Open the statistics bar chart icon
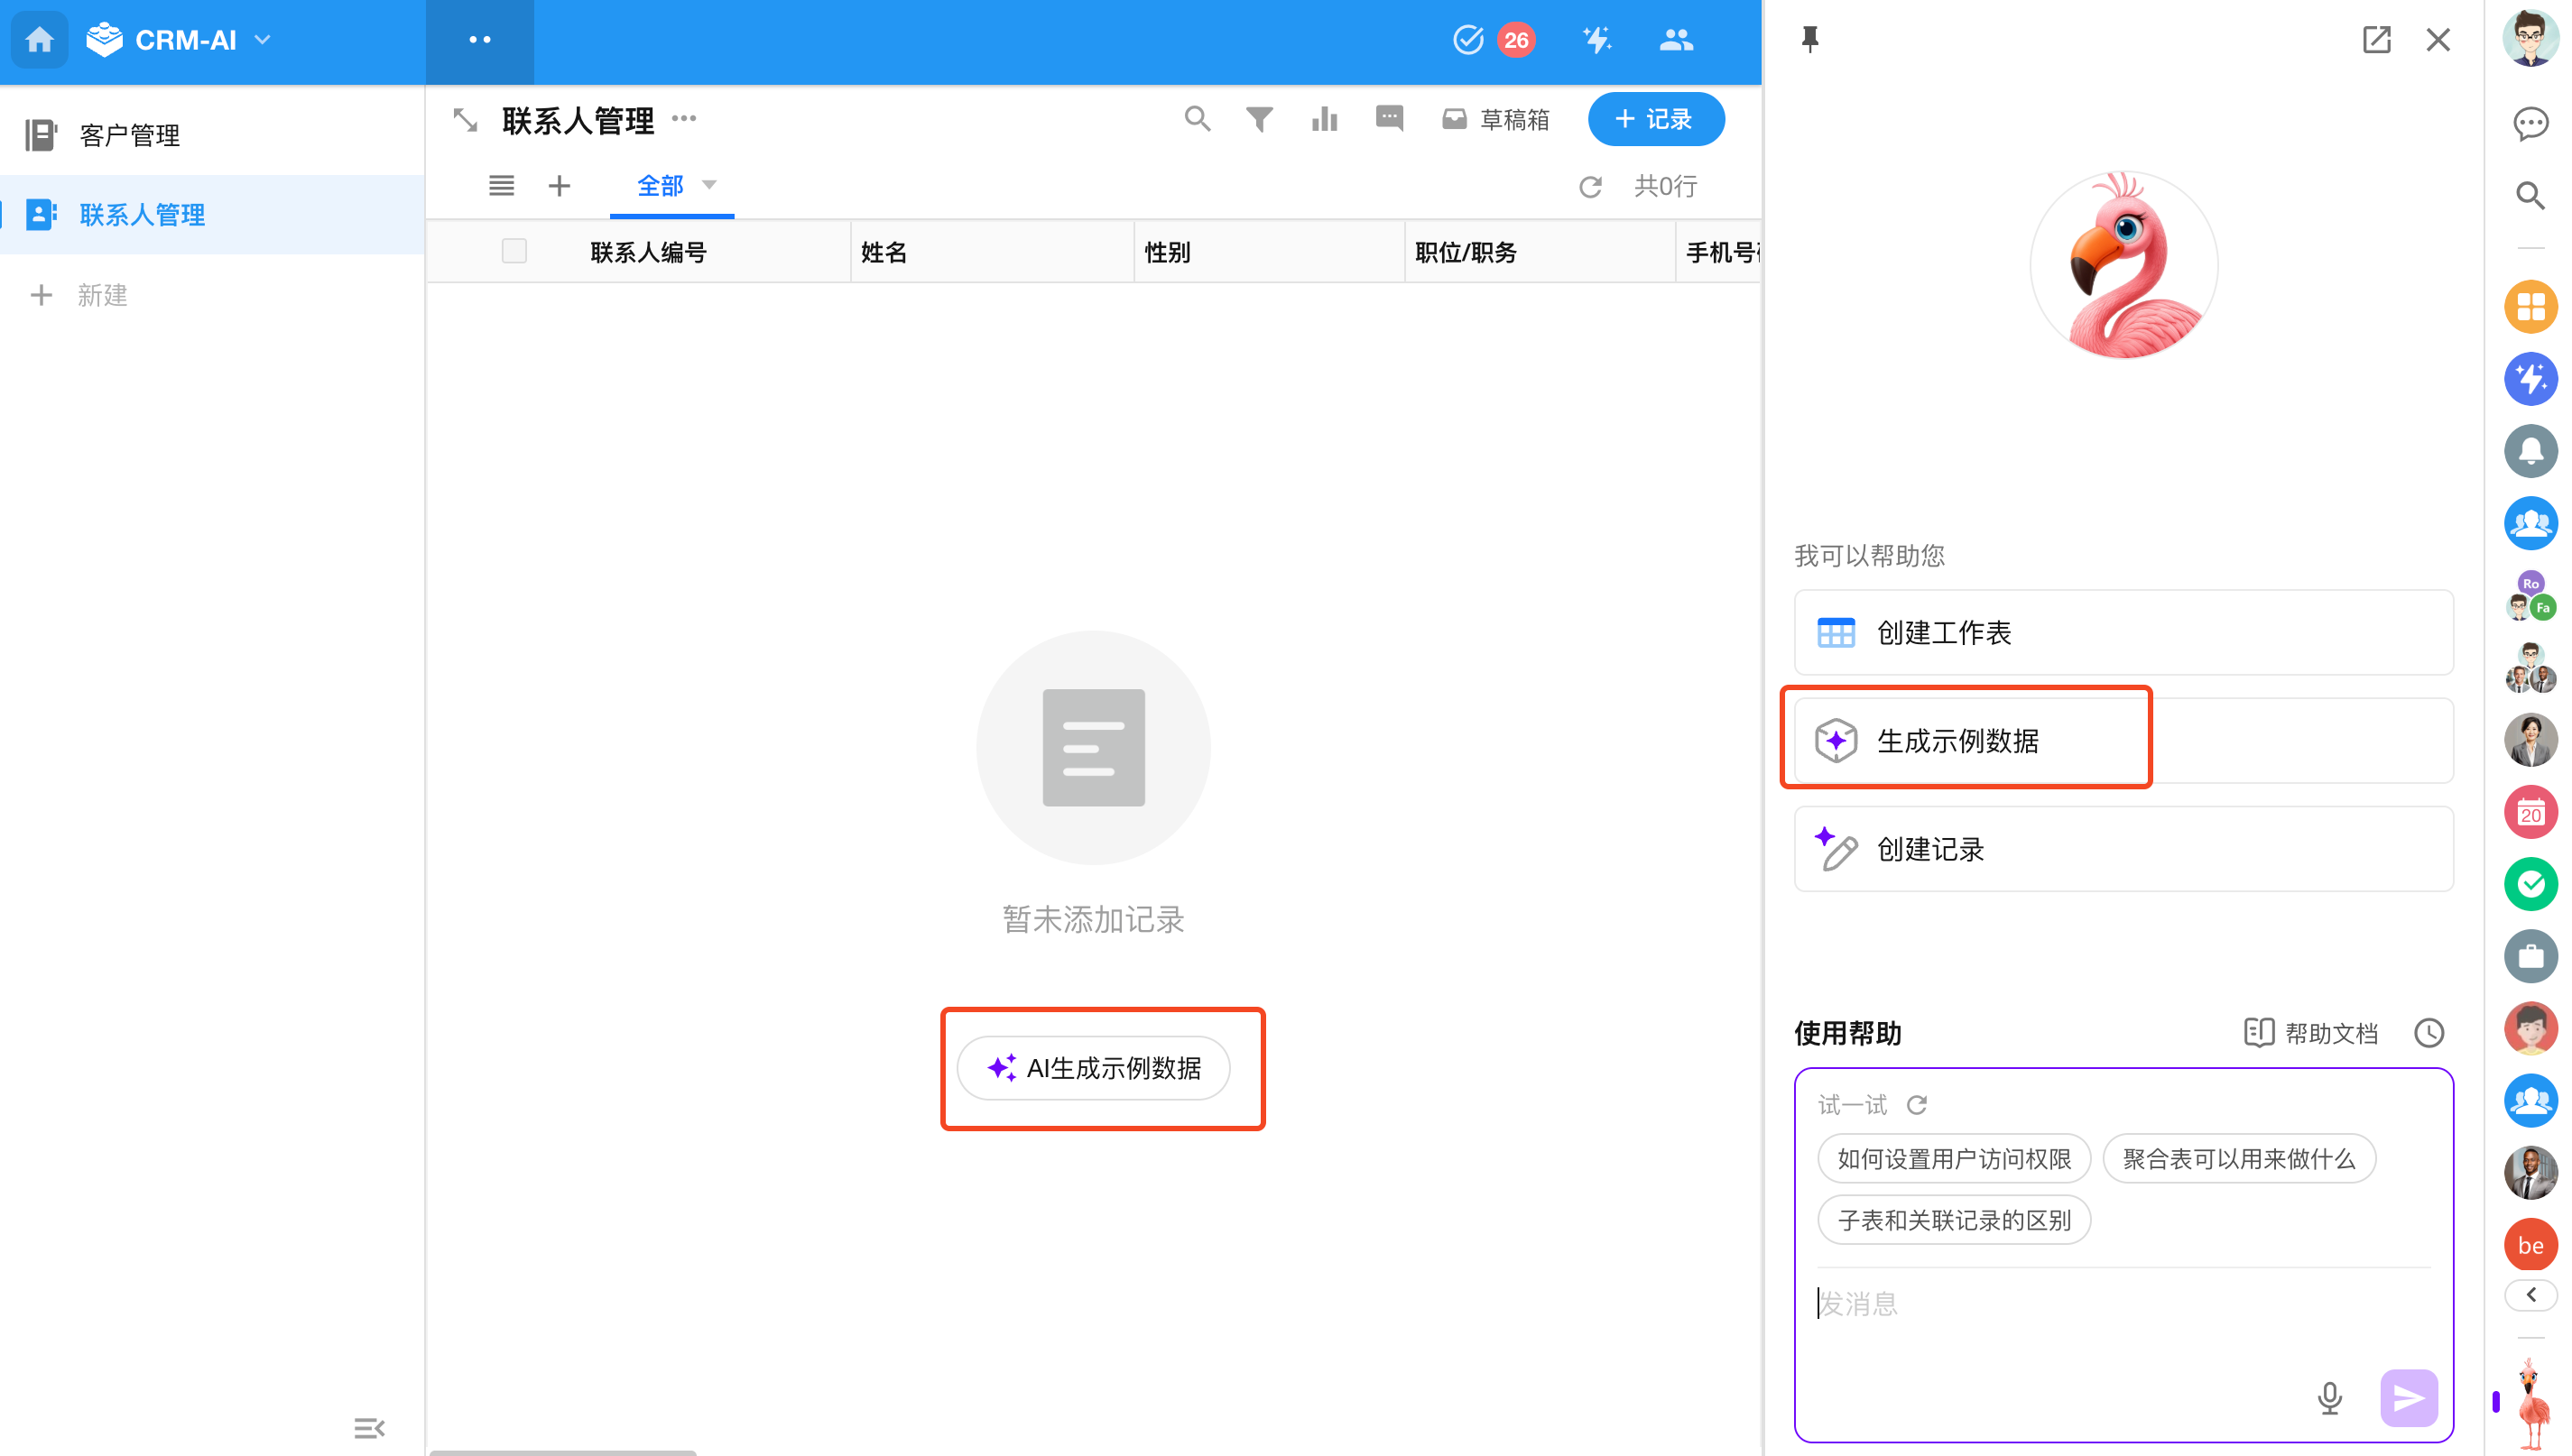Viewport: 2572px width, 1456px height. (x=1324, y=119)
